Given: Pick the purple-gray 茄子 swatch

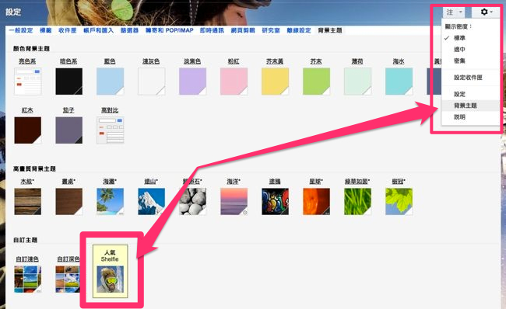Looking at the screenshot, I should pos(69,130).
